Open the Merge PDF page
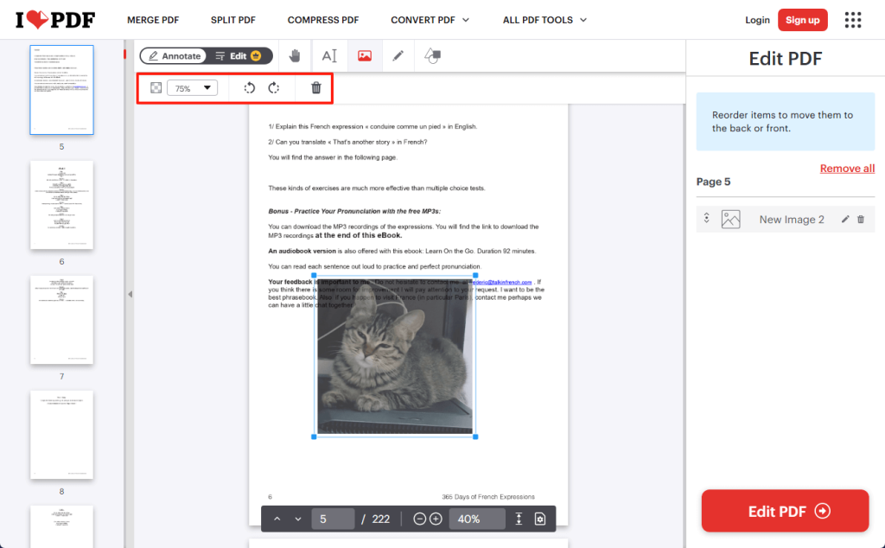The width and height of the screenshot is (885, 548). tap(155, 20)
